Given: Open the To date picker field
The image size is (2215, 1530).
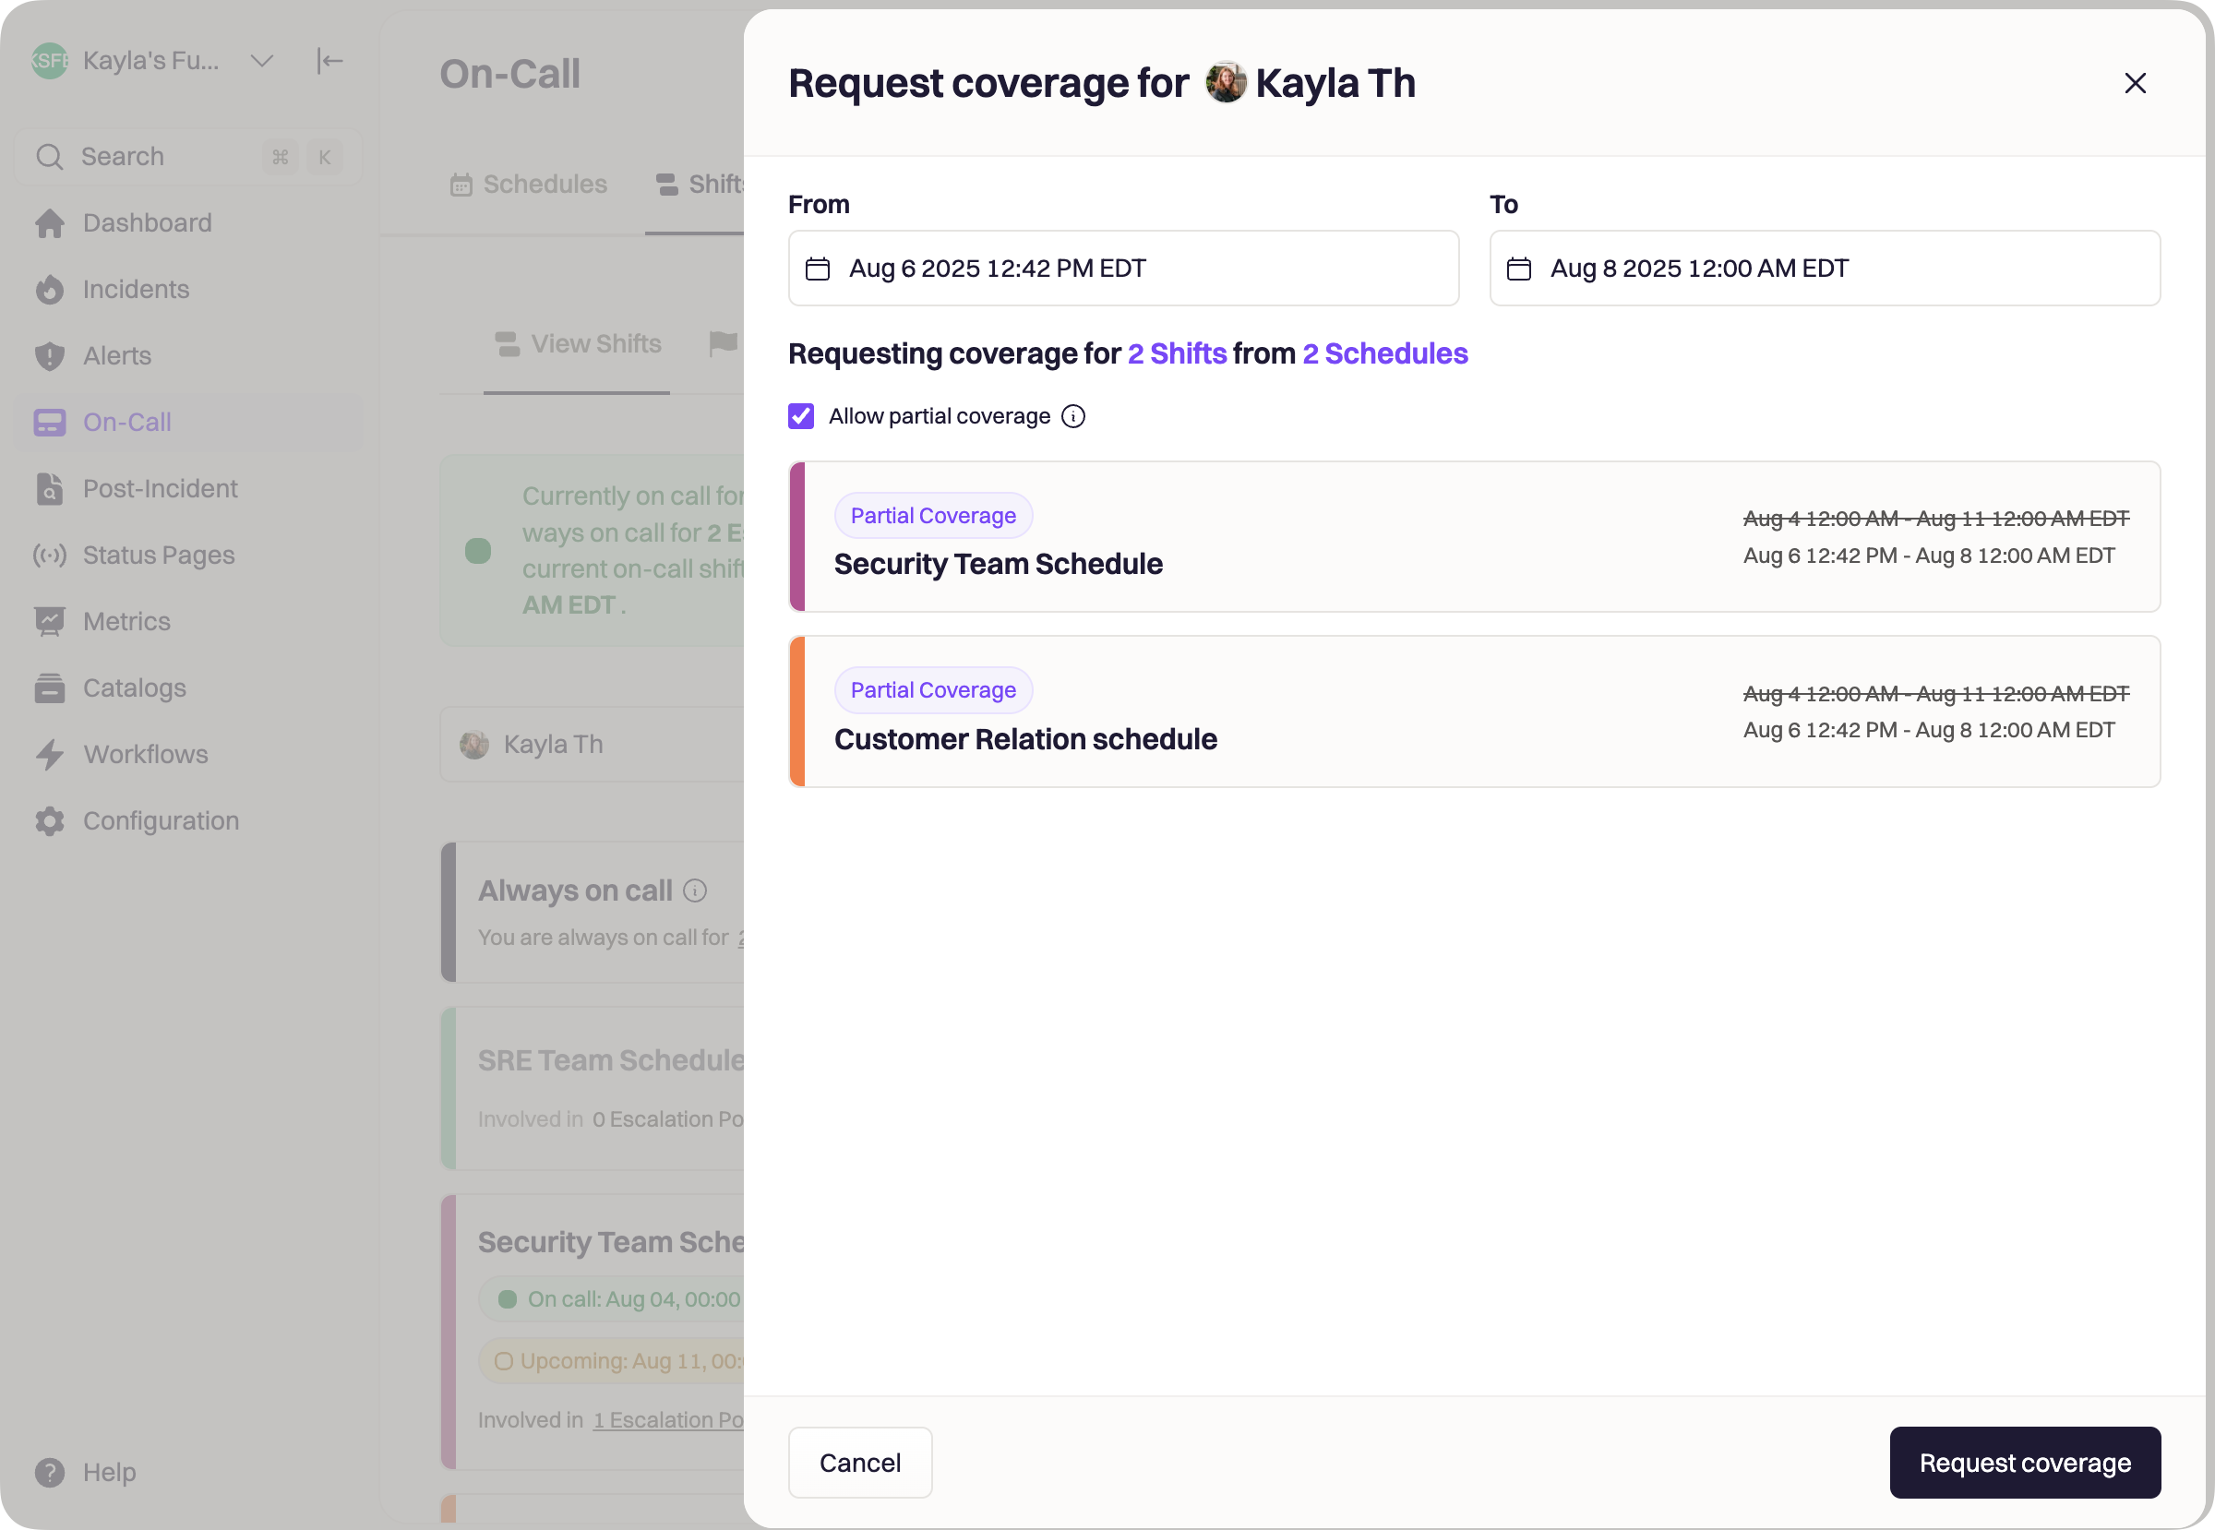Looking at the screenshot, I should point(1824,269).
